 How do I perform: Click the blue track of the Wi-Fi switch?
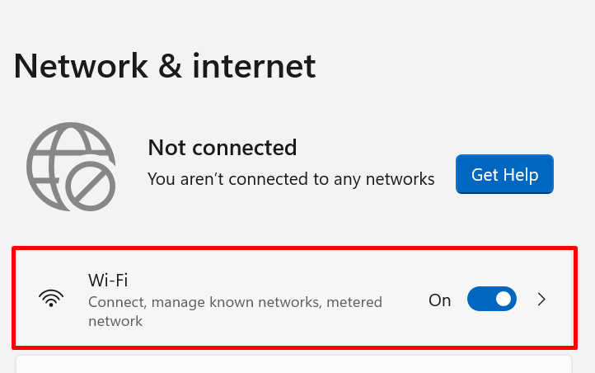pos(479,300)
